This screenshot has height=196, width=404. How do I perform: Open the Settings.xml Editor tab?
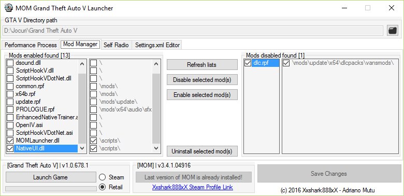(x=157, y=45)
